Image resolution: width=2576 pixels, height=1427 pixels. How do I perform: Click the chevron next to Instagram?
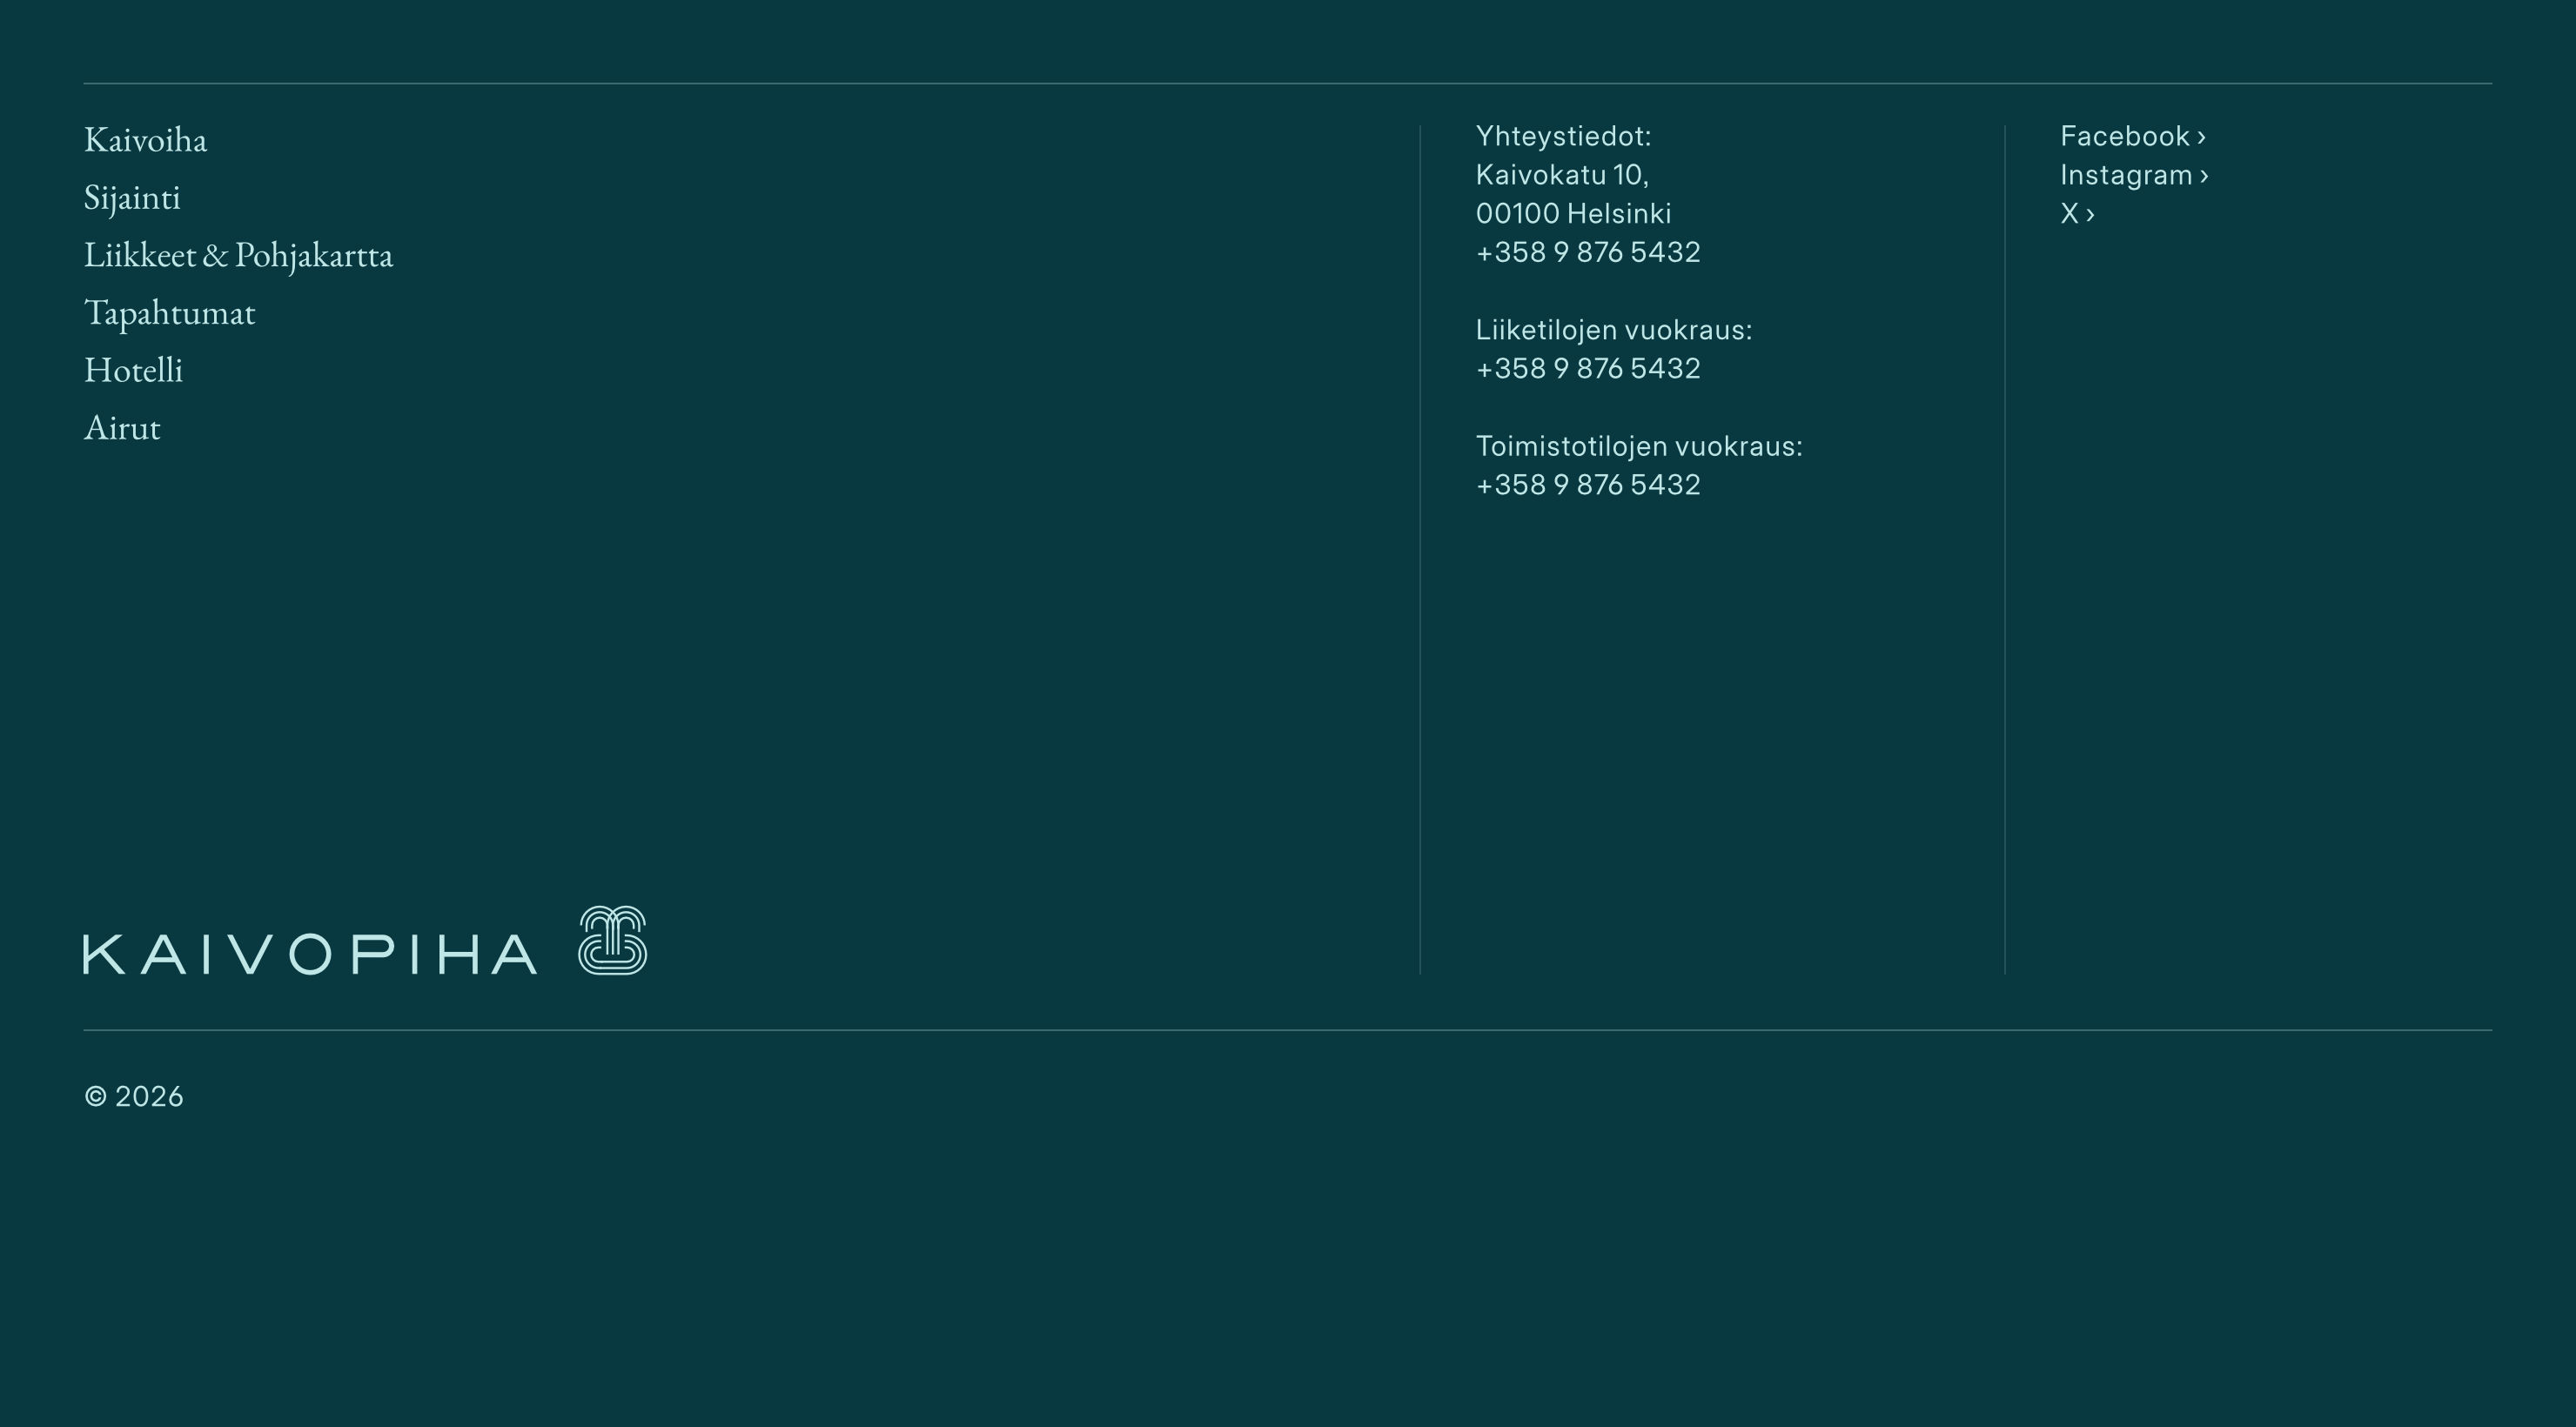pos(2204,176)
